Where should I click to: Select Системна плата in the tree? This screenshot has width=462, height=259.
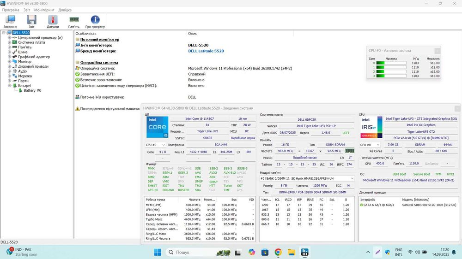[x=31, y=42]
